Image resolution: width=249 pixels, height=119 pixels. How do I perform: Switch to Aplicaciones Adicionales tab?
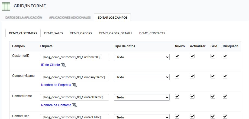tap(70, 18)
